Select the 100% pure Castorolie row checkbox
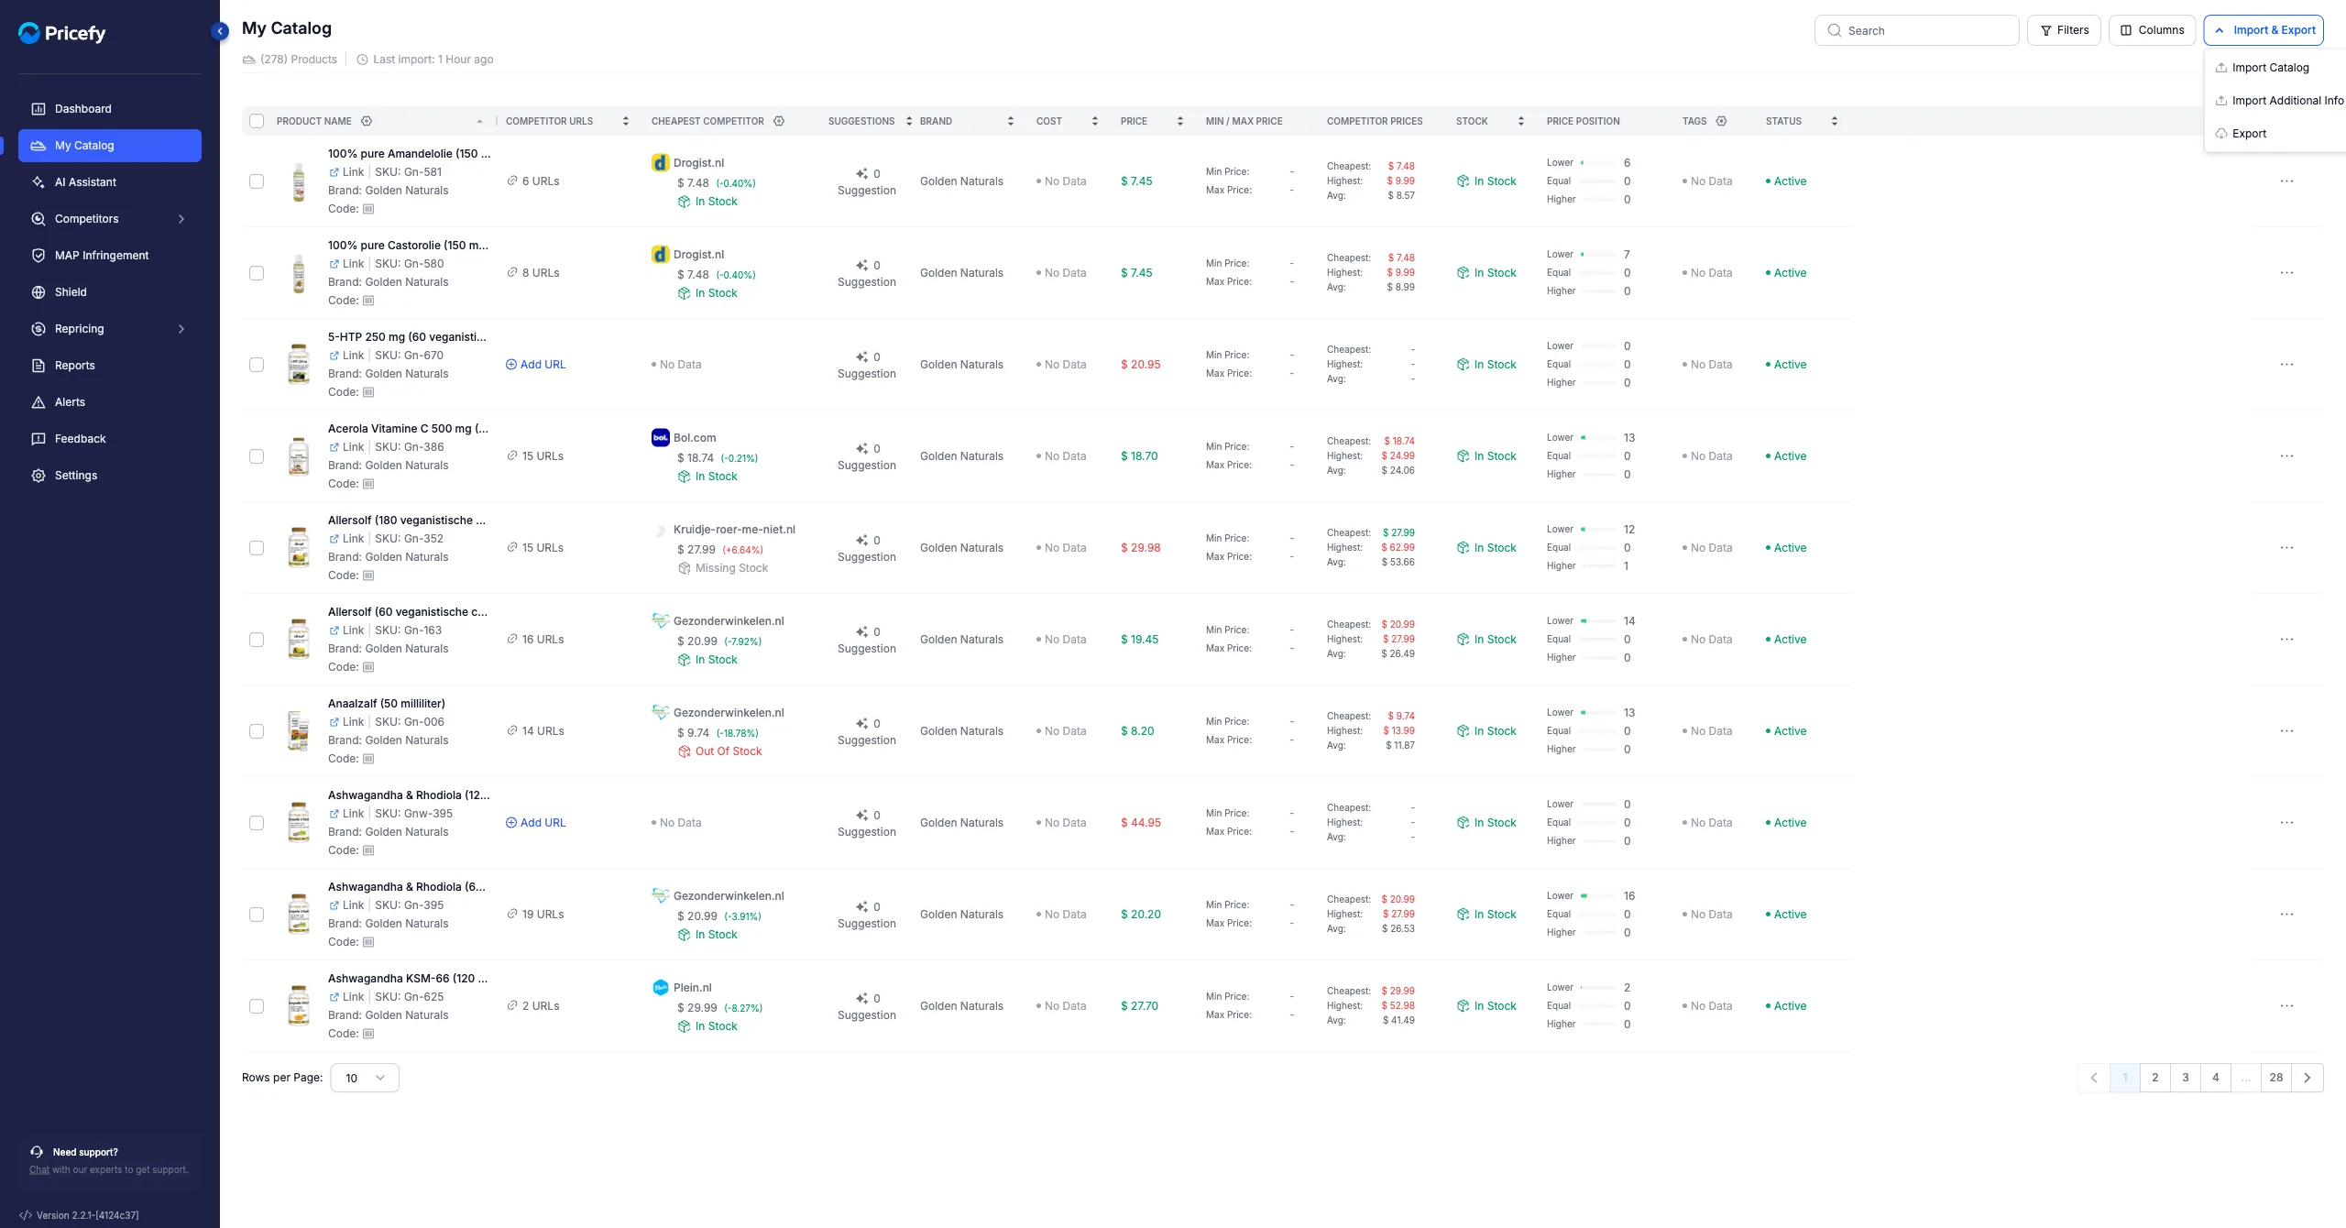 (x=257, y=273)
